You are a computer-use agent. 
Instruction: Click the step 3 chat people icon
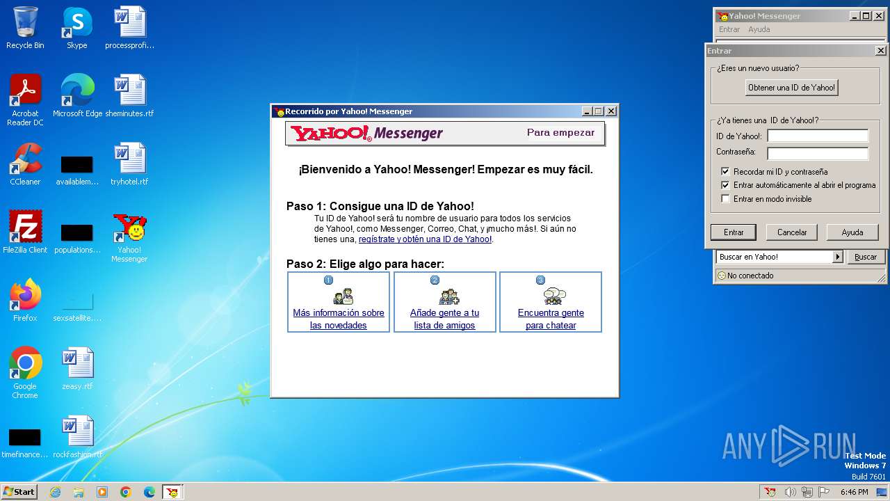point(554,296)
